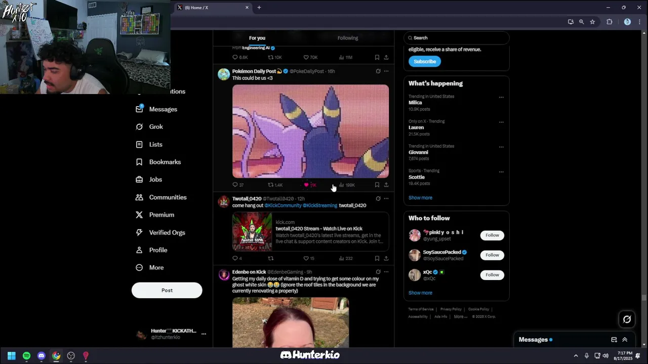The height and width of the screenshot is (364, 648).
Task: Open the floating Grok button
Action: pos(627,319)
